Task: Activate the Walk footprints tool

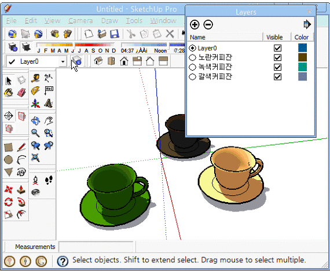Action: [49, 180]
